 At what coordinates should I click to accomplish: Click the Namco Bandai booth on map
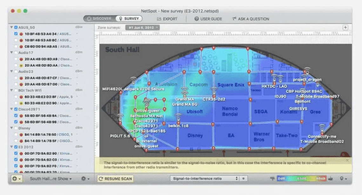[230, 111]
